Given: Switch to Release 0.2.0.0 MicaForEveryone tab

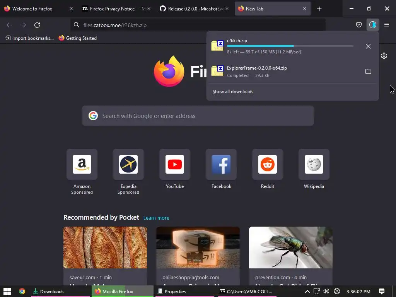Looking at the screenshot, I should pyautogui.click(x=192, y=9).
